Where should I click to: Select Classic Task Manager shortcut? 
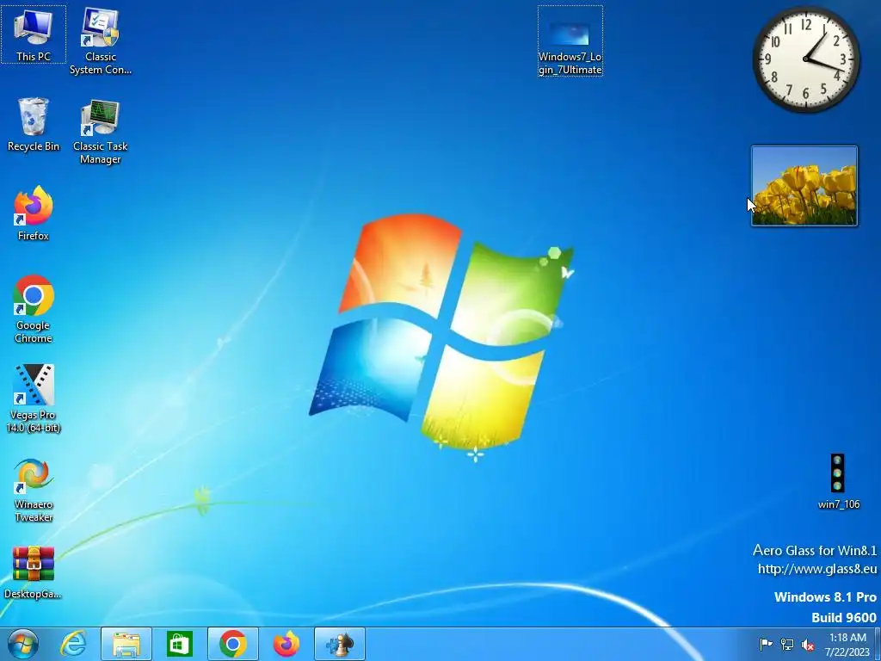pyautogui.click(x=101, y=131)
